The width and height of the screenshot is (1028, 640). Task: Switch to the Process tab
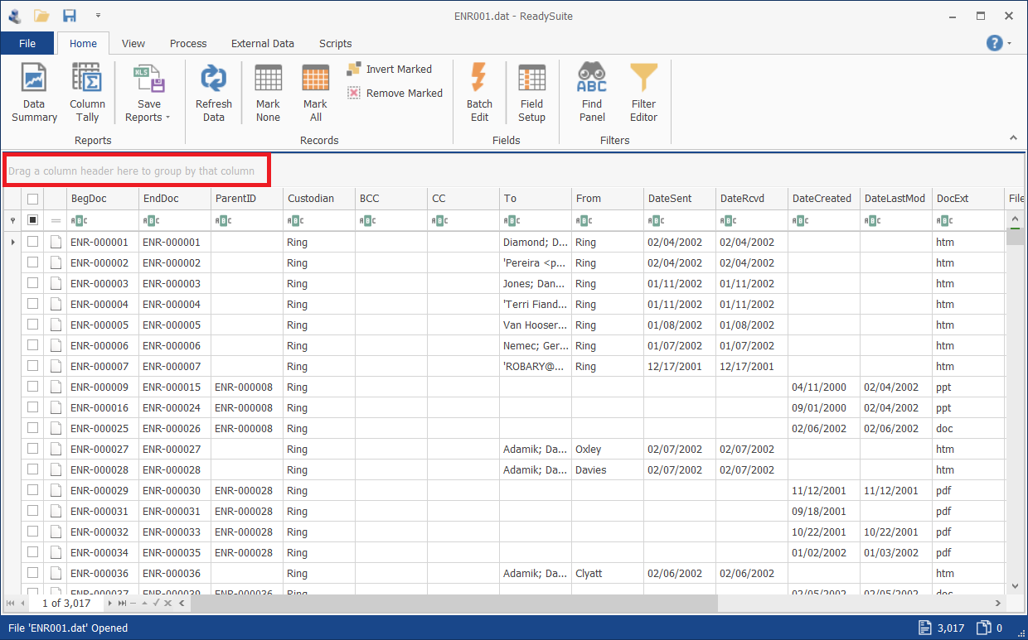click(188, 43)
